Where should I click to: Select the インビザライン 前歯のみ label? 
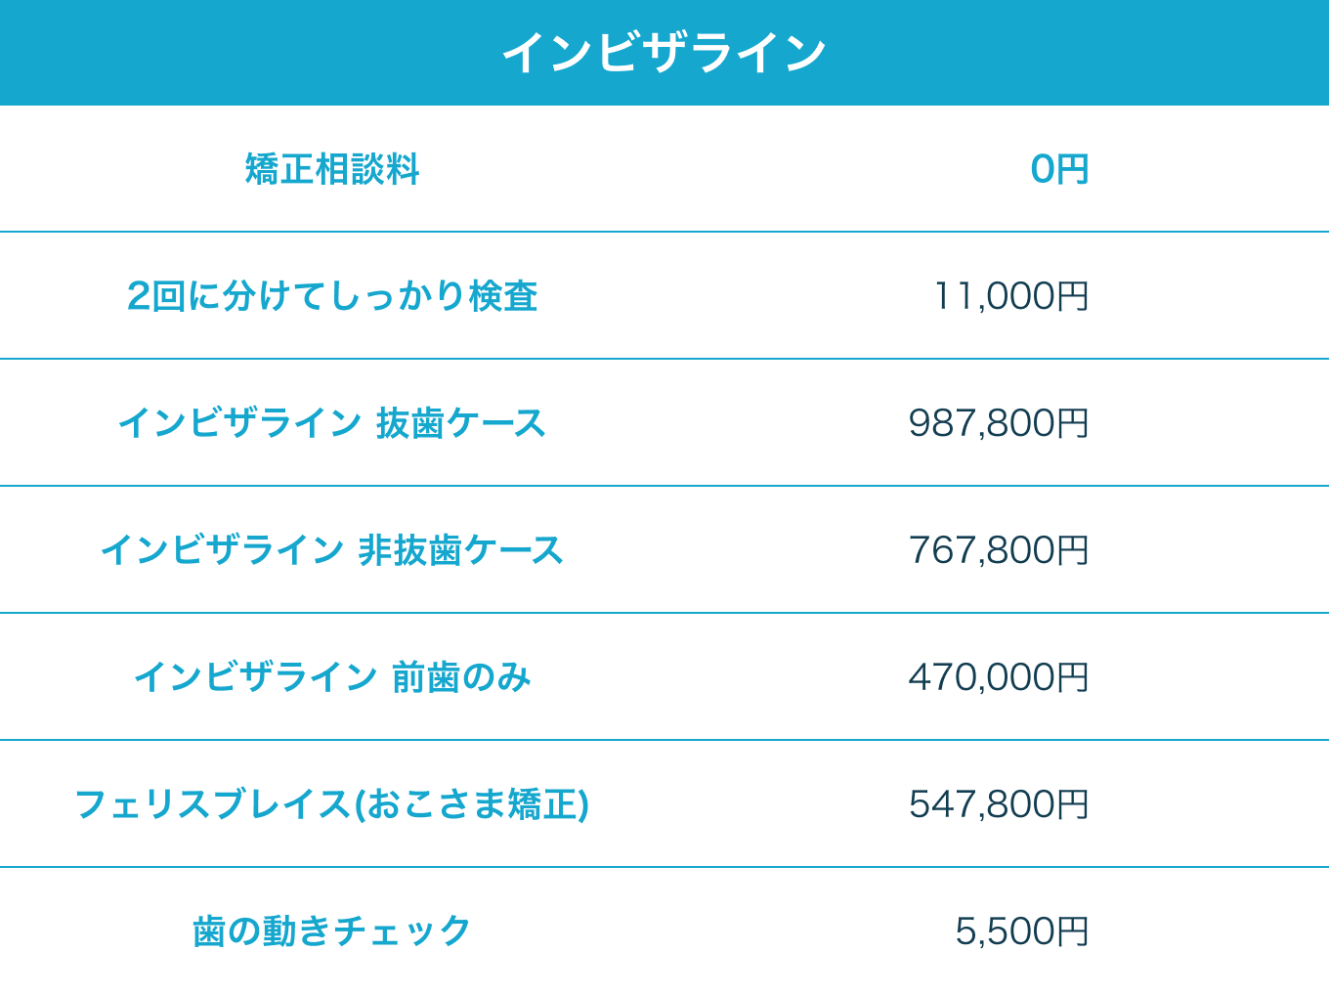332,677
